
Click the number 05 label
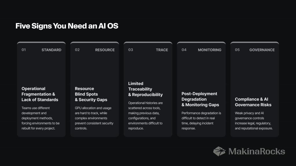pos(237,50)
